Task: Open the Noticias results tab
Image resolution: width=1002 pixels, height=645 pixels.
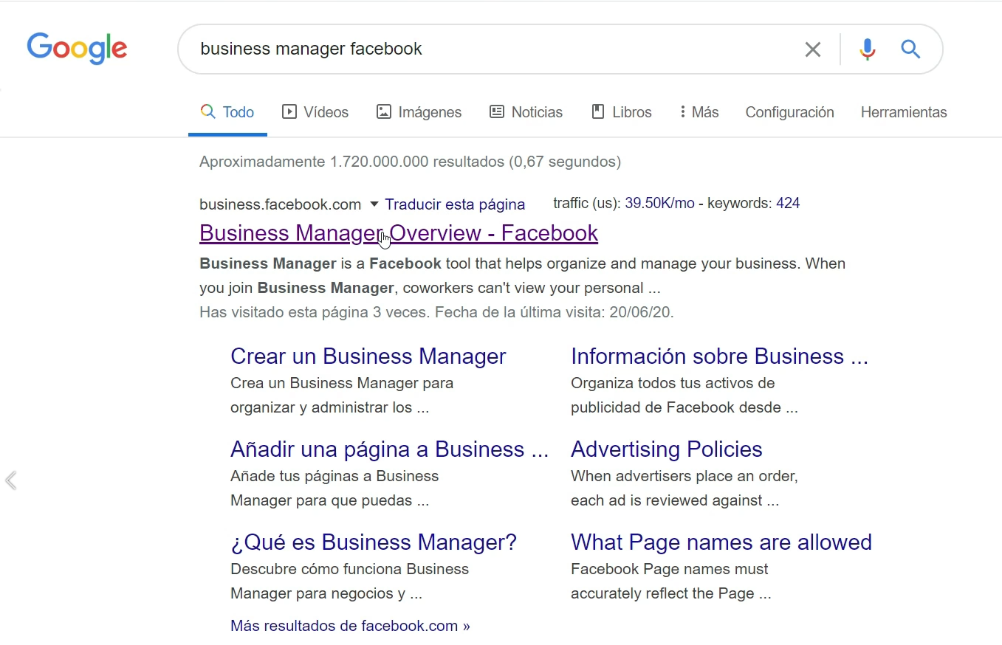Action: pos(526,112)
